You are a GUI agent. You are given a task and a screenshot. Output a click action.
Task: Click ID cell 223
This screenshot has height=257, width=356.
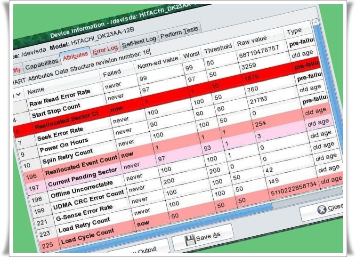(44, 234)
